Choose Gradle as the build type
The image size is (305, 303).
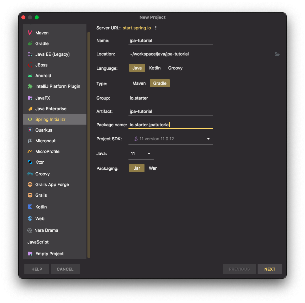pos(160,83)
